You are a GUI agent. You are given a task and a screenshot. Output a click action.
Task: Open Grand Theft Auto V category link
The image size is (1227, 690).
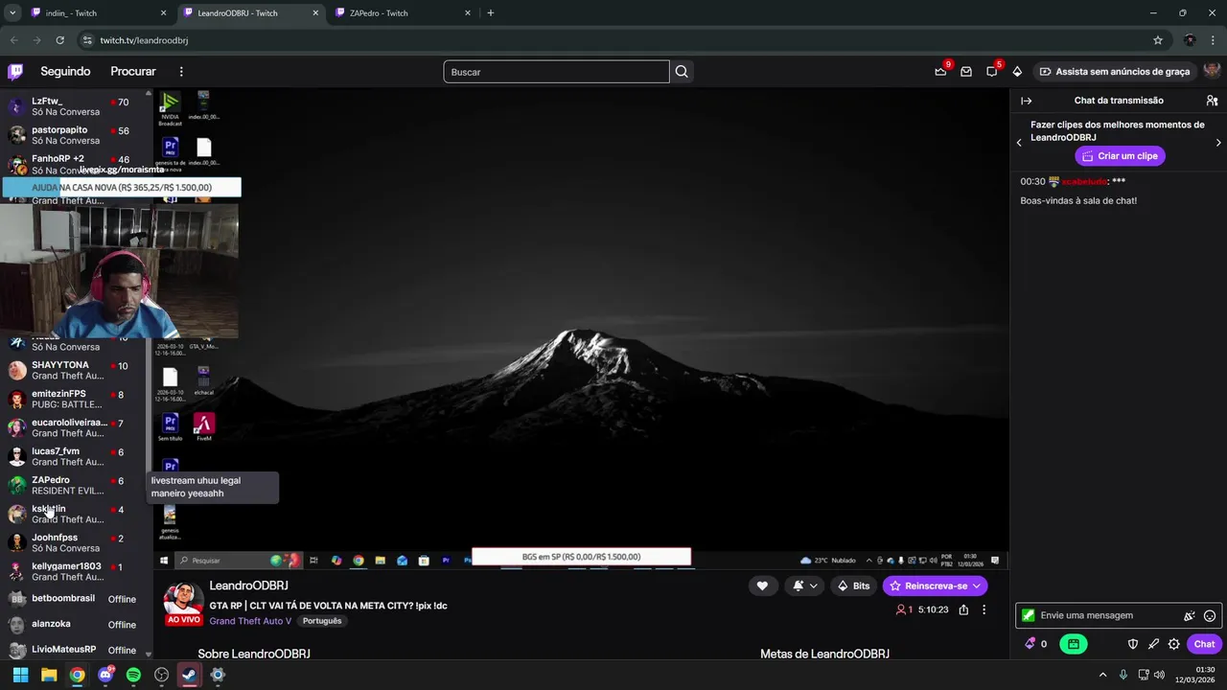pos(250,621)
